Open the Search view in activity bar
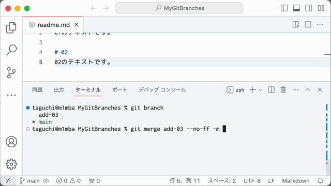Viewport: 331px width, 186px height. click(x=11, y=50)
